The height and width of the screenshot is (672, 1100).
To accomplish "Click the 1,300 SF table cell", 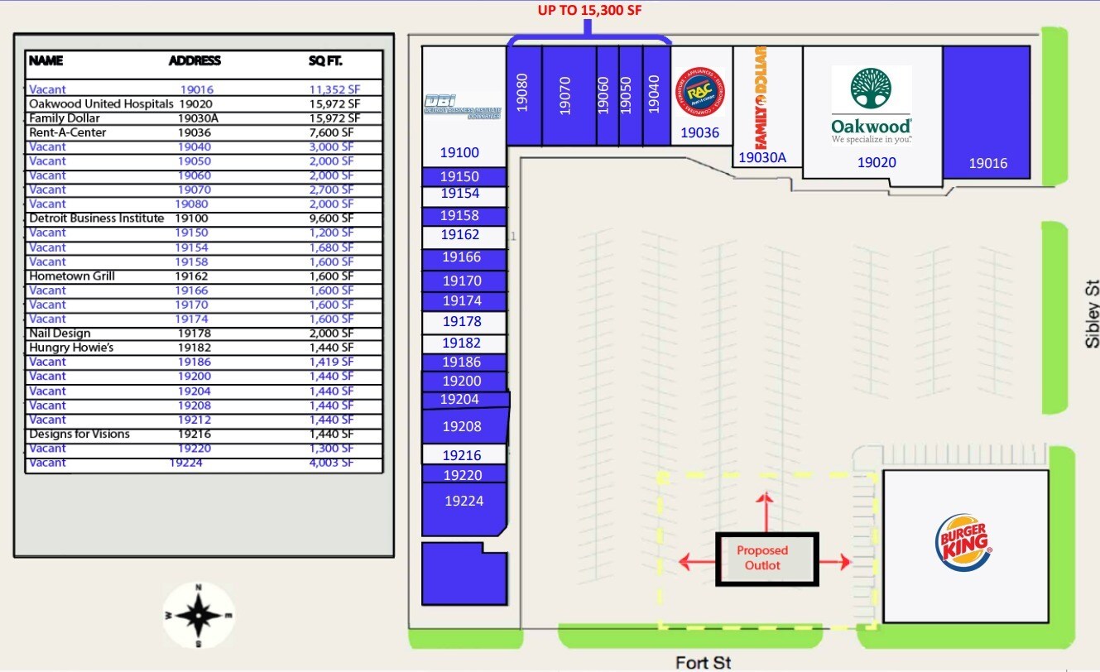I will (x=331, y=449).
